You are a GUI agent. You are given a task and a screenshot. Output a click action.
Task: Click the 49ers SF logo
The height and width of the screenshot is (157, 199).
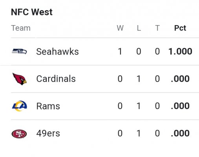coord(19,134)
